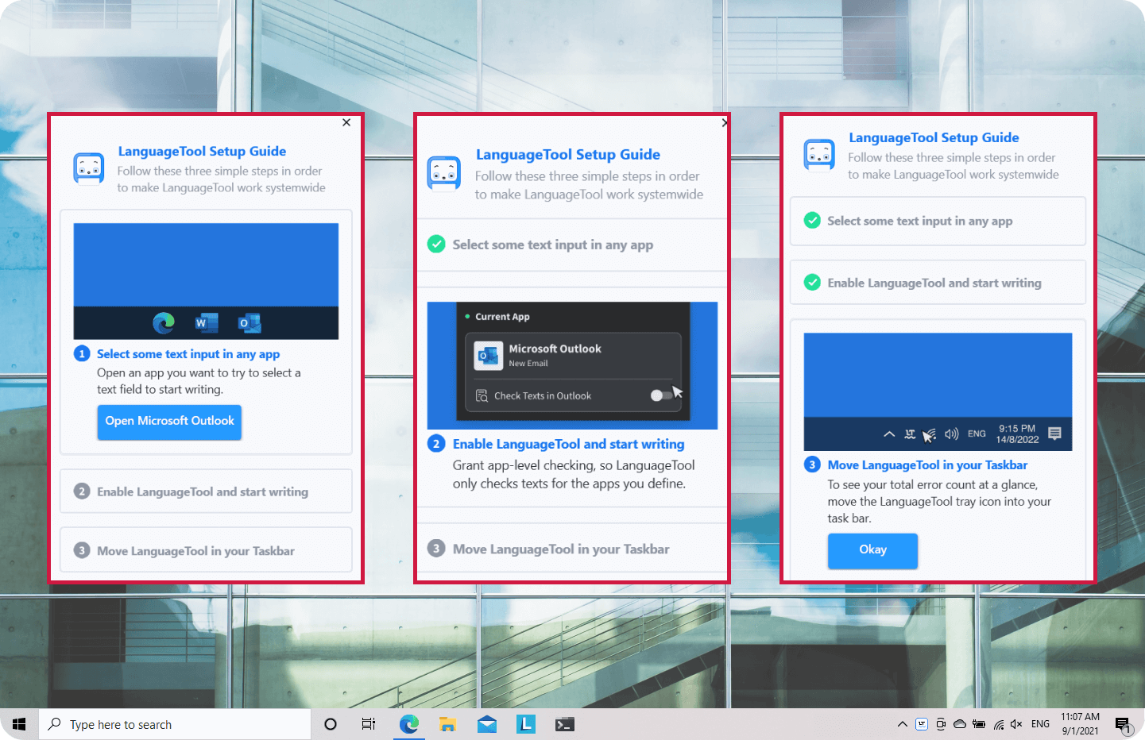Click the battery icon in the system tray
1145x740 pixels.
click(979, 724)
